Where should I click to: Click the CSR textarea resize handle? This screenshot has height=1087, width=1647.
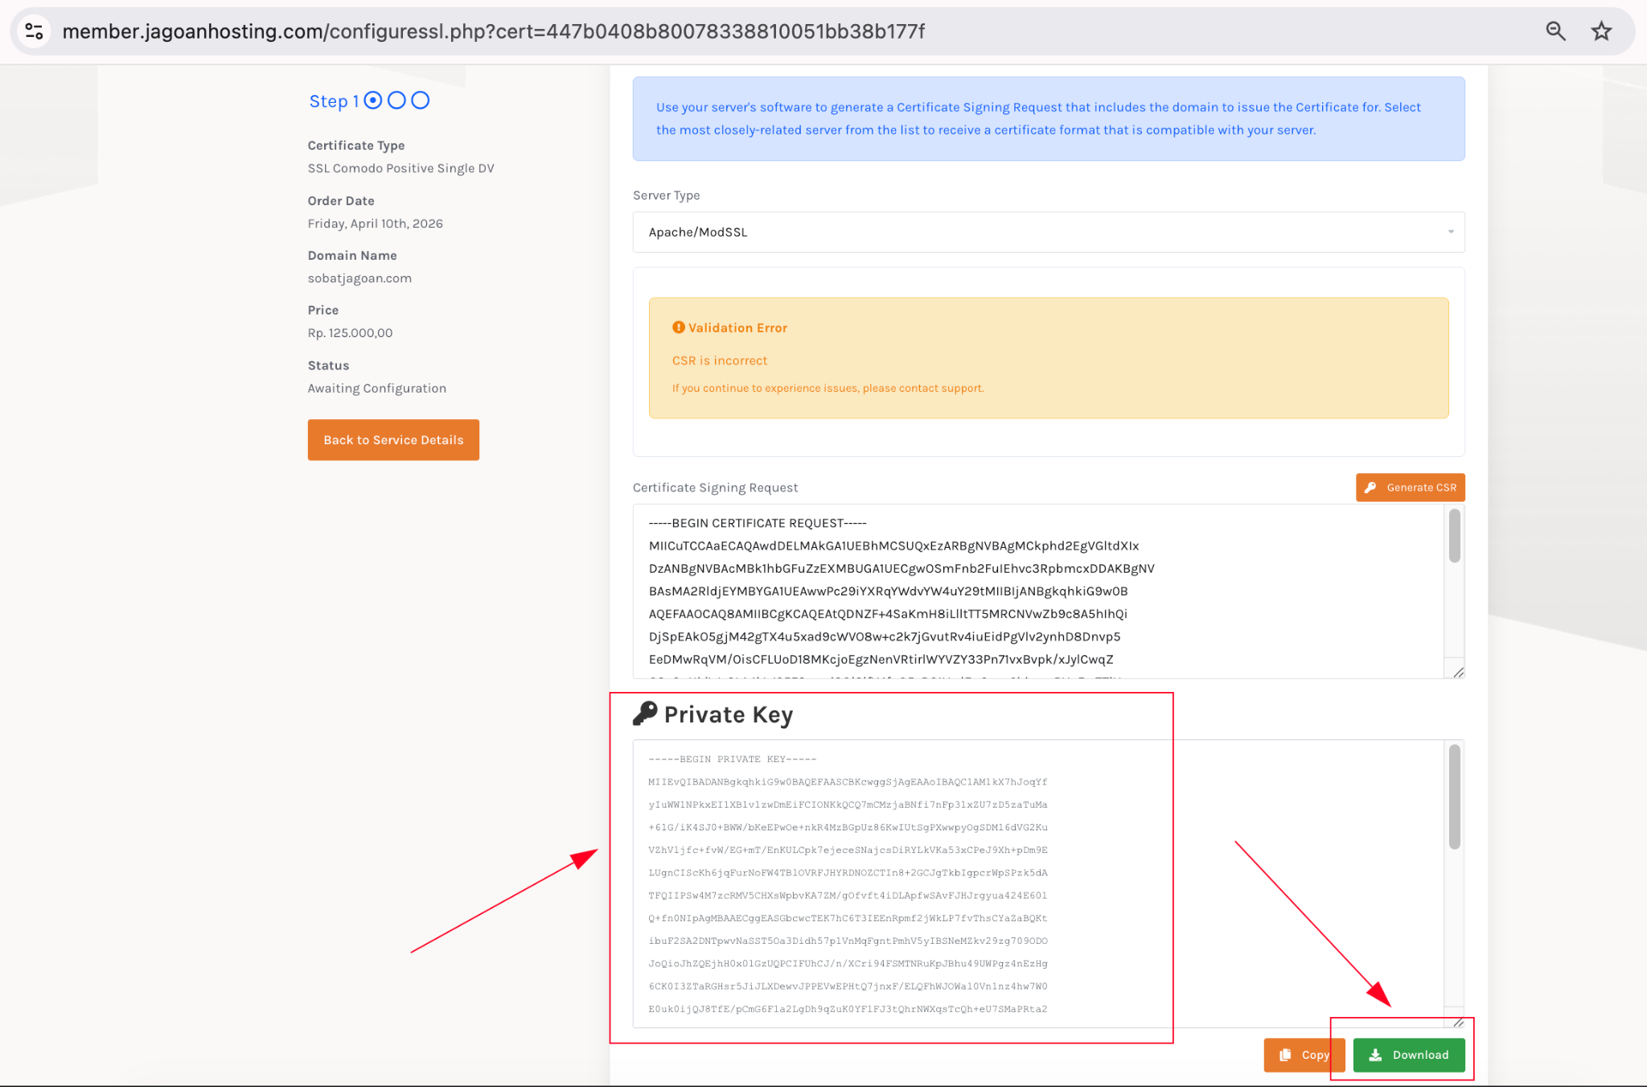point(1458,672)
